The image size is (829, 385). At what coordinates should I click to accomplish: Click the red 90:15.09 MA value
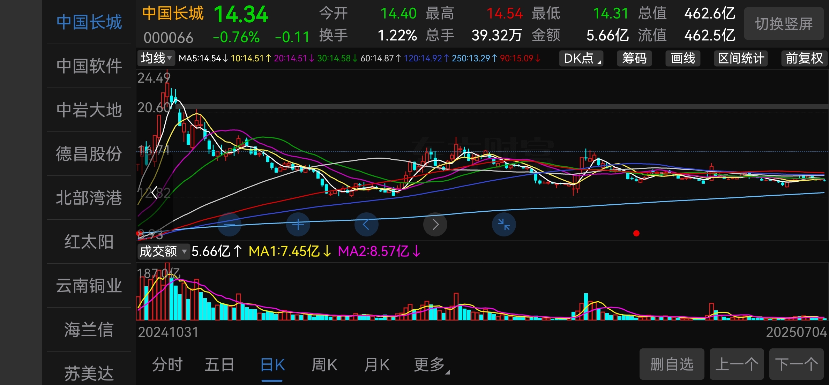pyautogui.click(x=520, y=58)
